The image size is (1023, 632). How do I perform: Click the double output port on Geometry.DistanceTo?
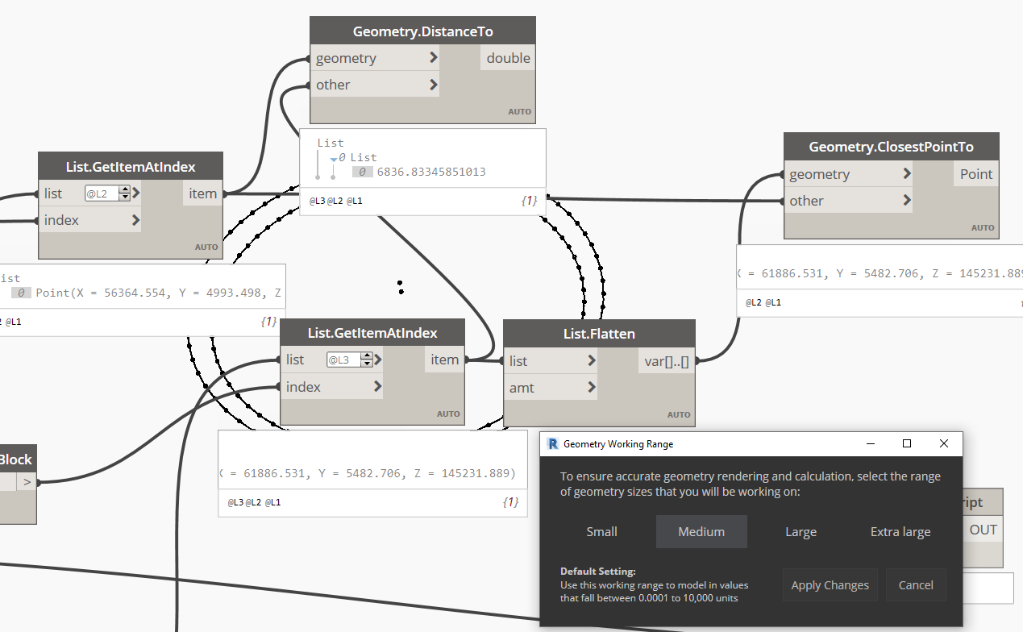coord(508,58)
